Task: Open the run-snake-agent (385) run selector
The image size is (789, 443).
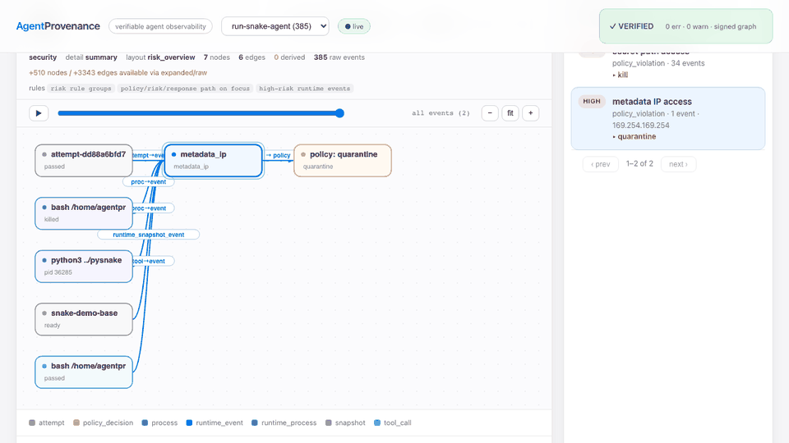Action: [275, 26]
